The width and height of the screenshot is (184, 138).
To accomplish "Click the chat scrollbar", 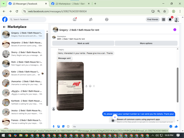I will tap(177, 85).
